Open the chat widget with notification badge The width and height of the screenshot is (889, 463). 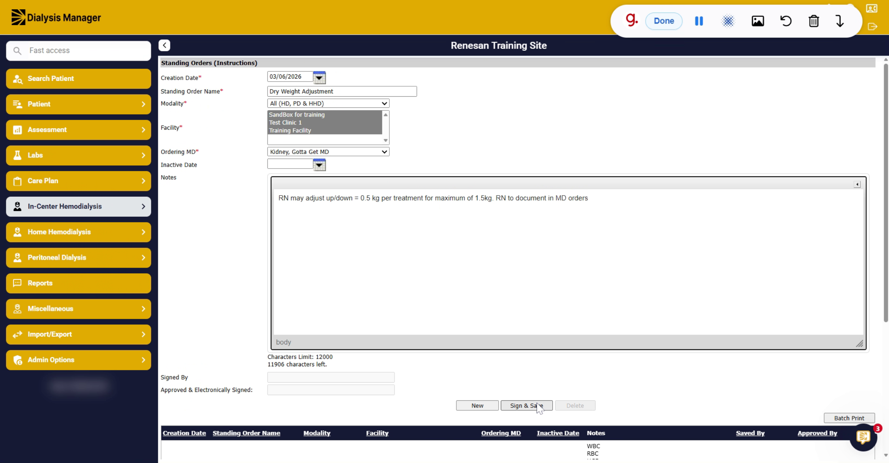pos(863,437)
